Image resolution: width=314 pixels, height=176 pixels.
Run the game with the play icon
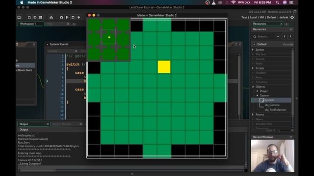pos(67,18)
